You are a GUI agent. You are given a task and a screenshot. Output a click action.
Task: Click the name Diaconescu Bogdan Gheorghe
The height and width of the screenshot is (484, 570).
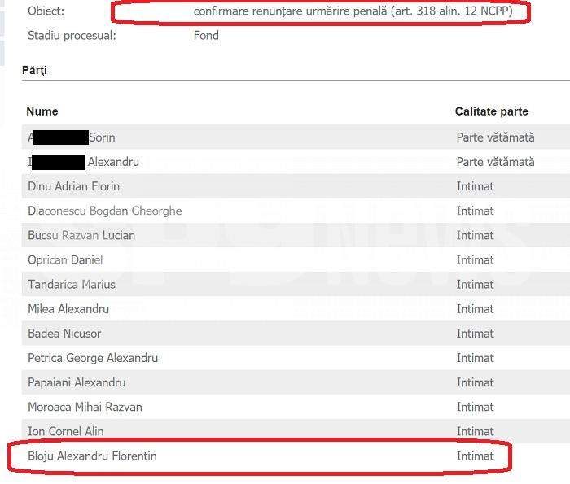(x=104, y=211)
